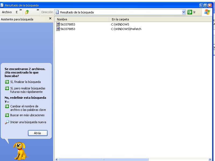Click the C:\WINDOWS folder cell

point(120,24)
